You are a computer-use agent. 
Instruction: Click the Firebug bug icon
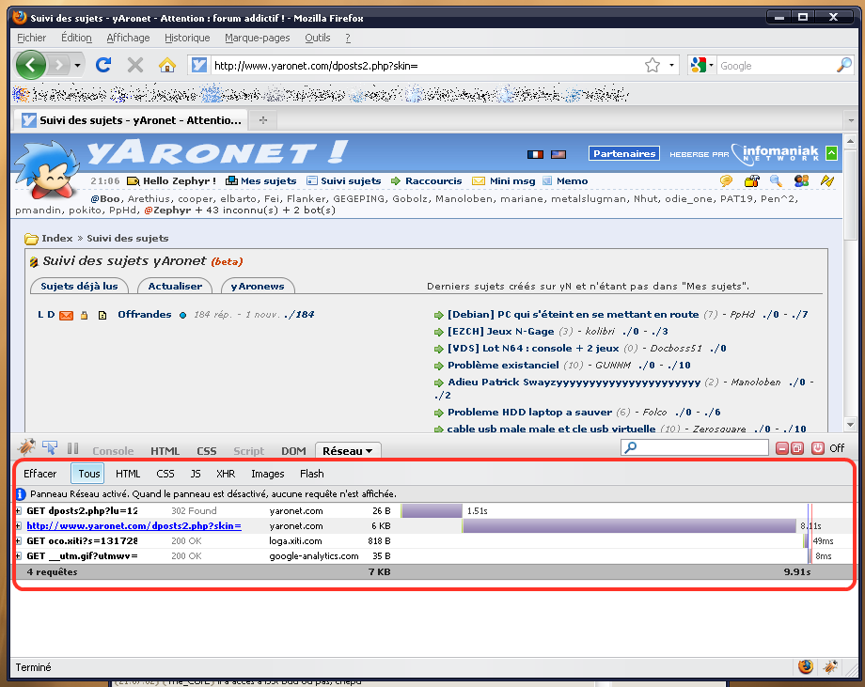27,449
